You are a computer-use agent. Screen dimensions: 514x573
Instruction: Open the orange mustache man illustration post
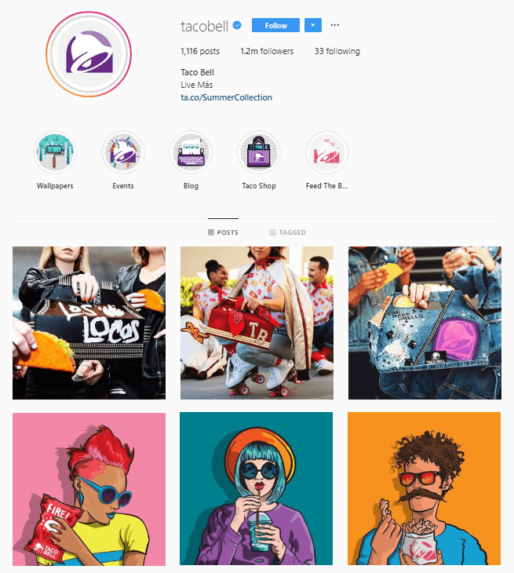point(424,488)
